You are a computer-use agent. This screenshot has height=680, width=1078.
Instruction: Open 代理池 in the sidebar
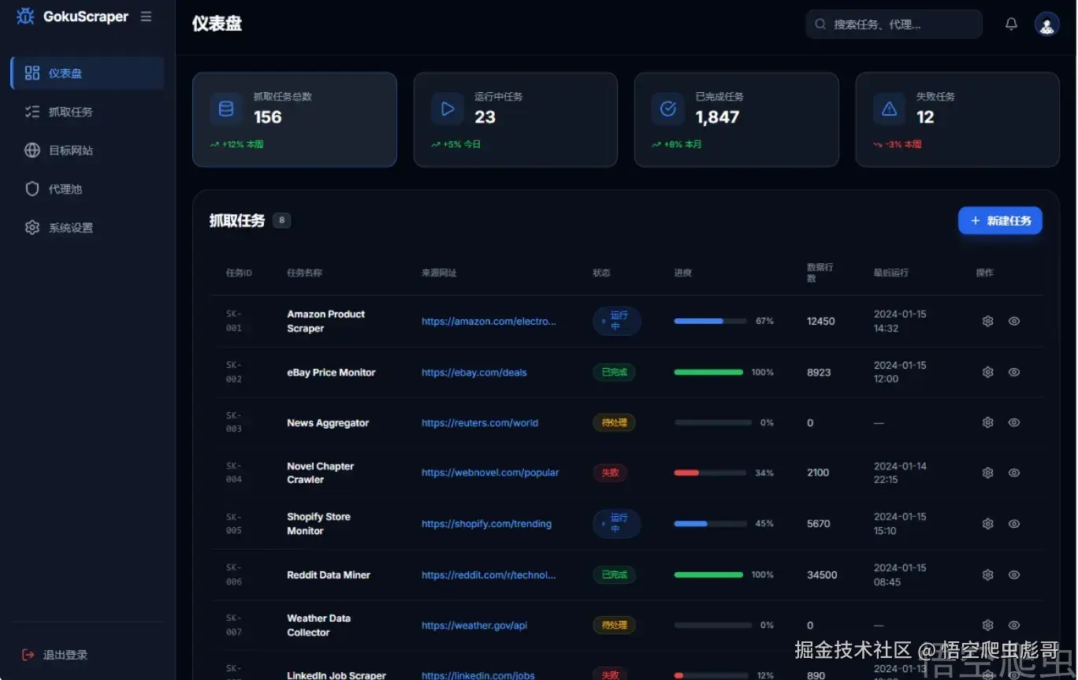pos(87,189)
